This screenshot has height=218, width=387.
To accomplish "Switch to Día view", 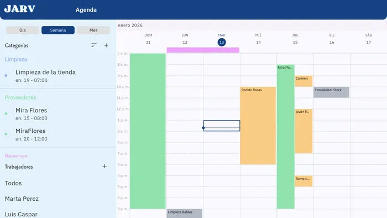I will 23,30.
